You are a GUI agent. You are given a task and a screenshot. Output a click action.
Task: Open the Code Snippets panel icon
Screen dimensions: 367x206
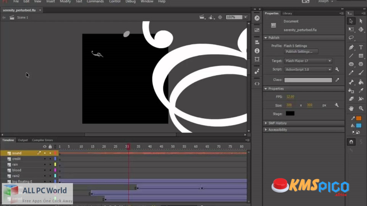coord(257,84)
